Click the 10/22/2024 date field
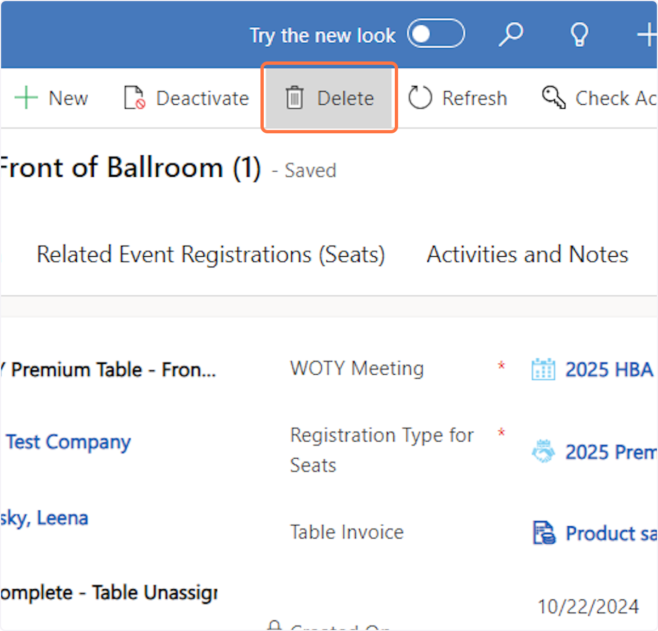This screenshot has height=631, width=658. tap(588, 606)
